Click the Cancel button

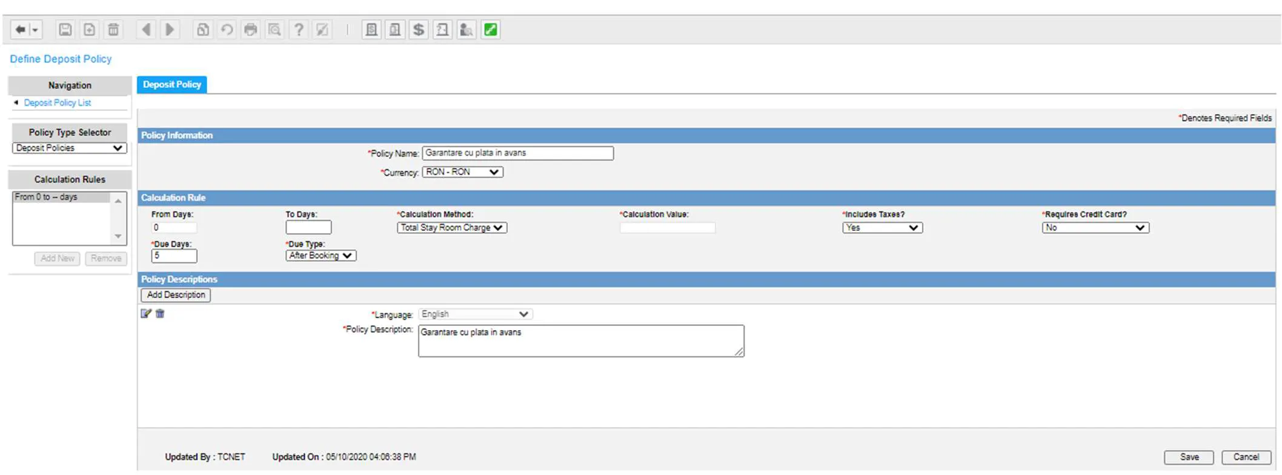1246,457
